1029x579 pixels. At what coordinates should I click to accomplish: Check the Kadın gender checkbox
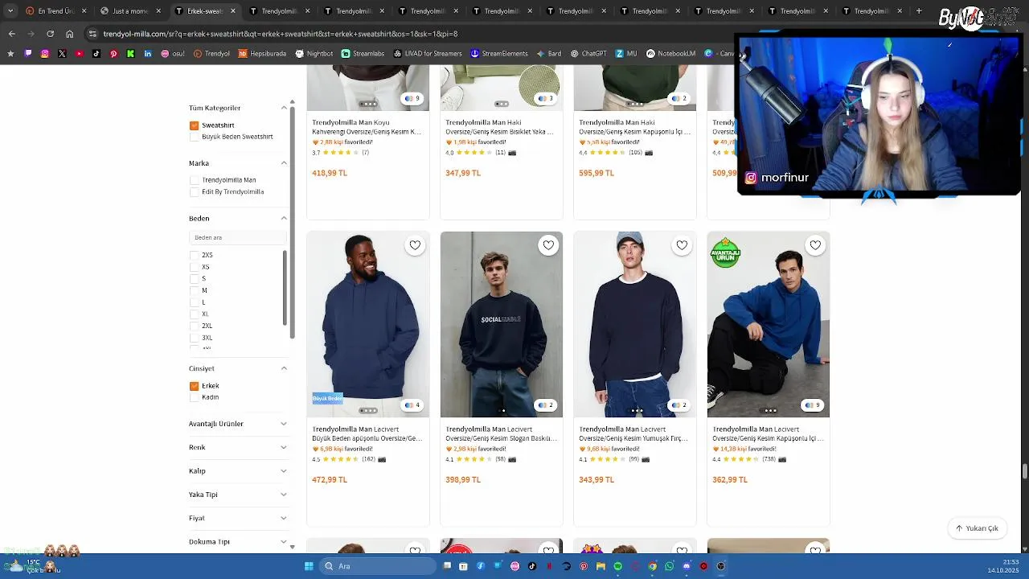[x=194, y=397]
